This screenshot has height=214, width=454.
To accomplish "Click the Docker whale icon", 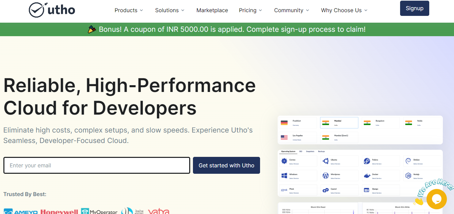I will point(367,175).
